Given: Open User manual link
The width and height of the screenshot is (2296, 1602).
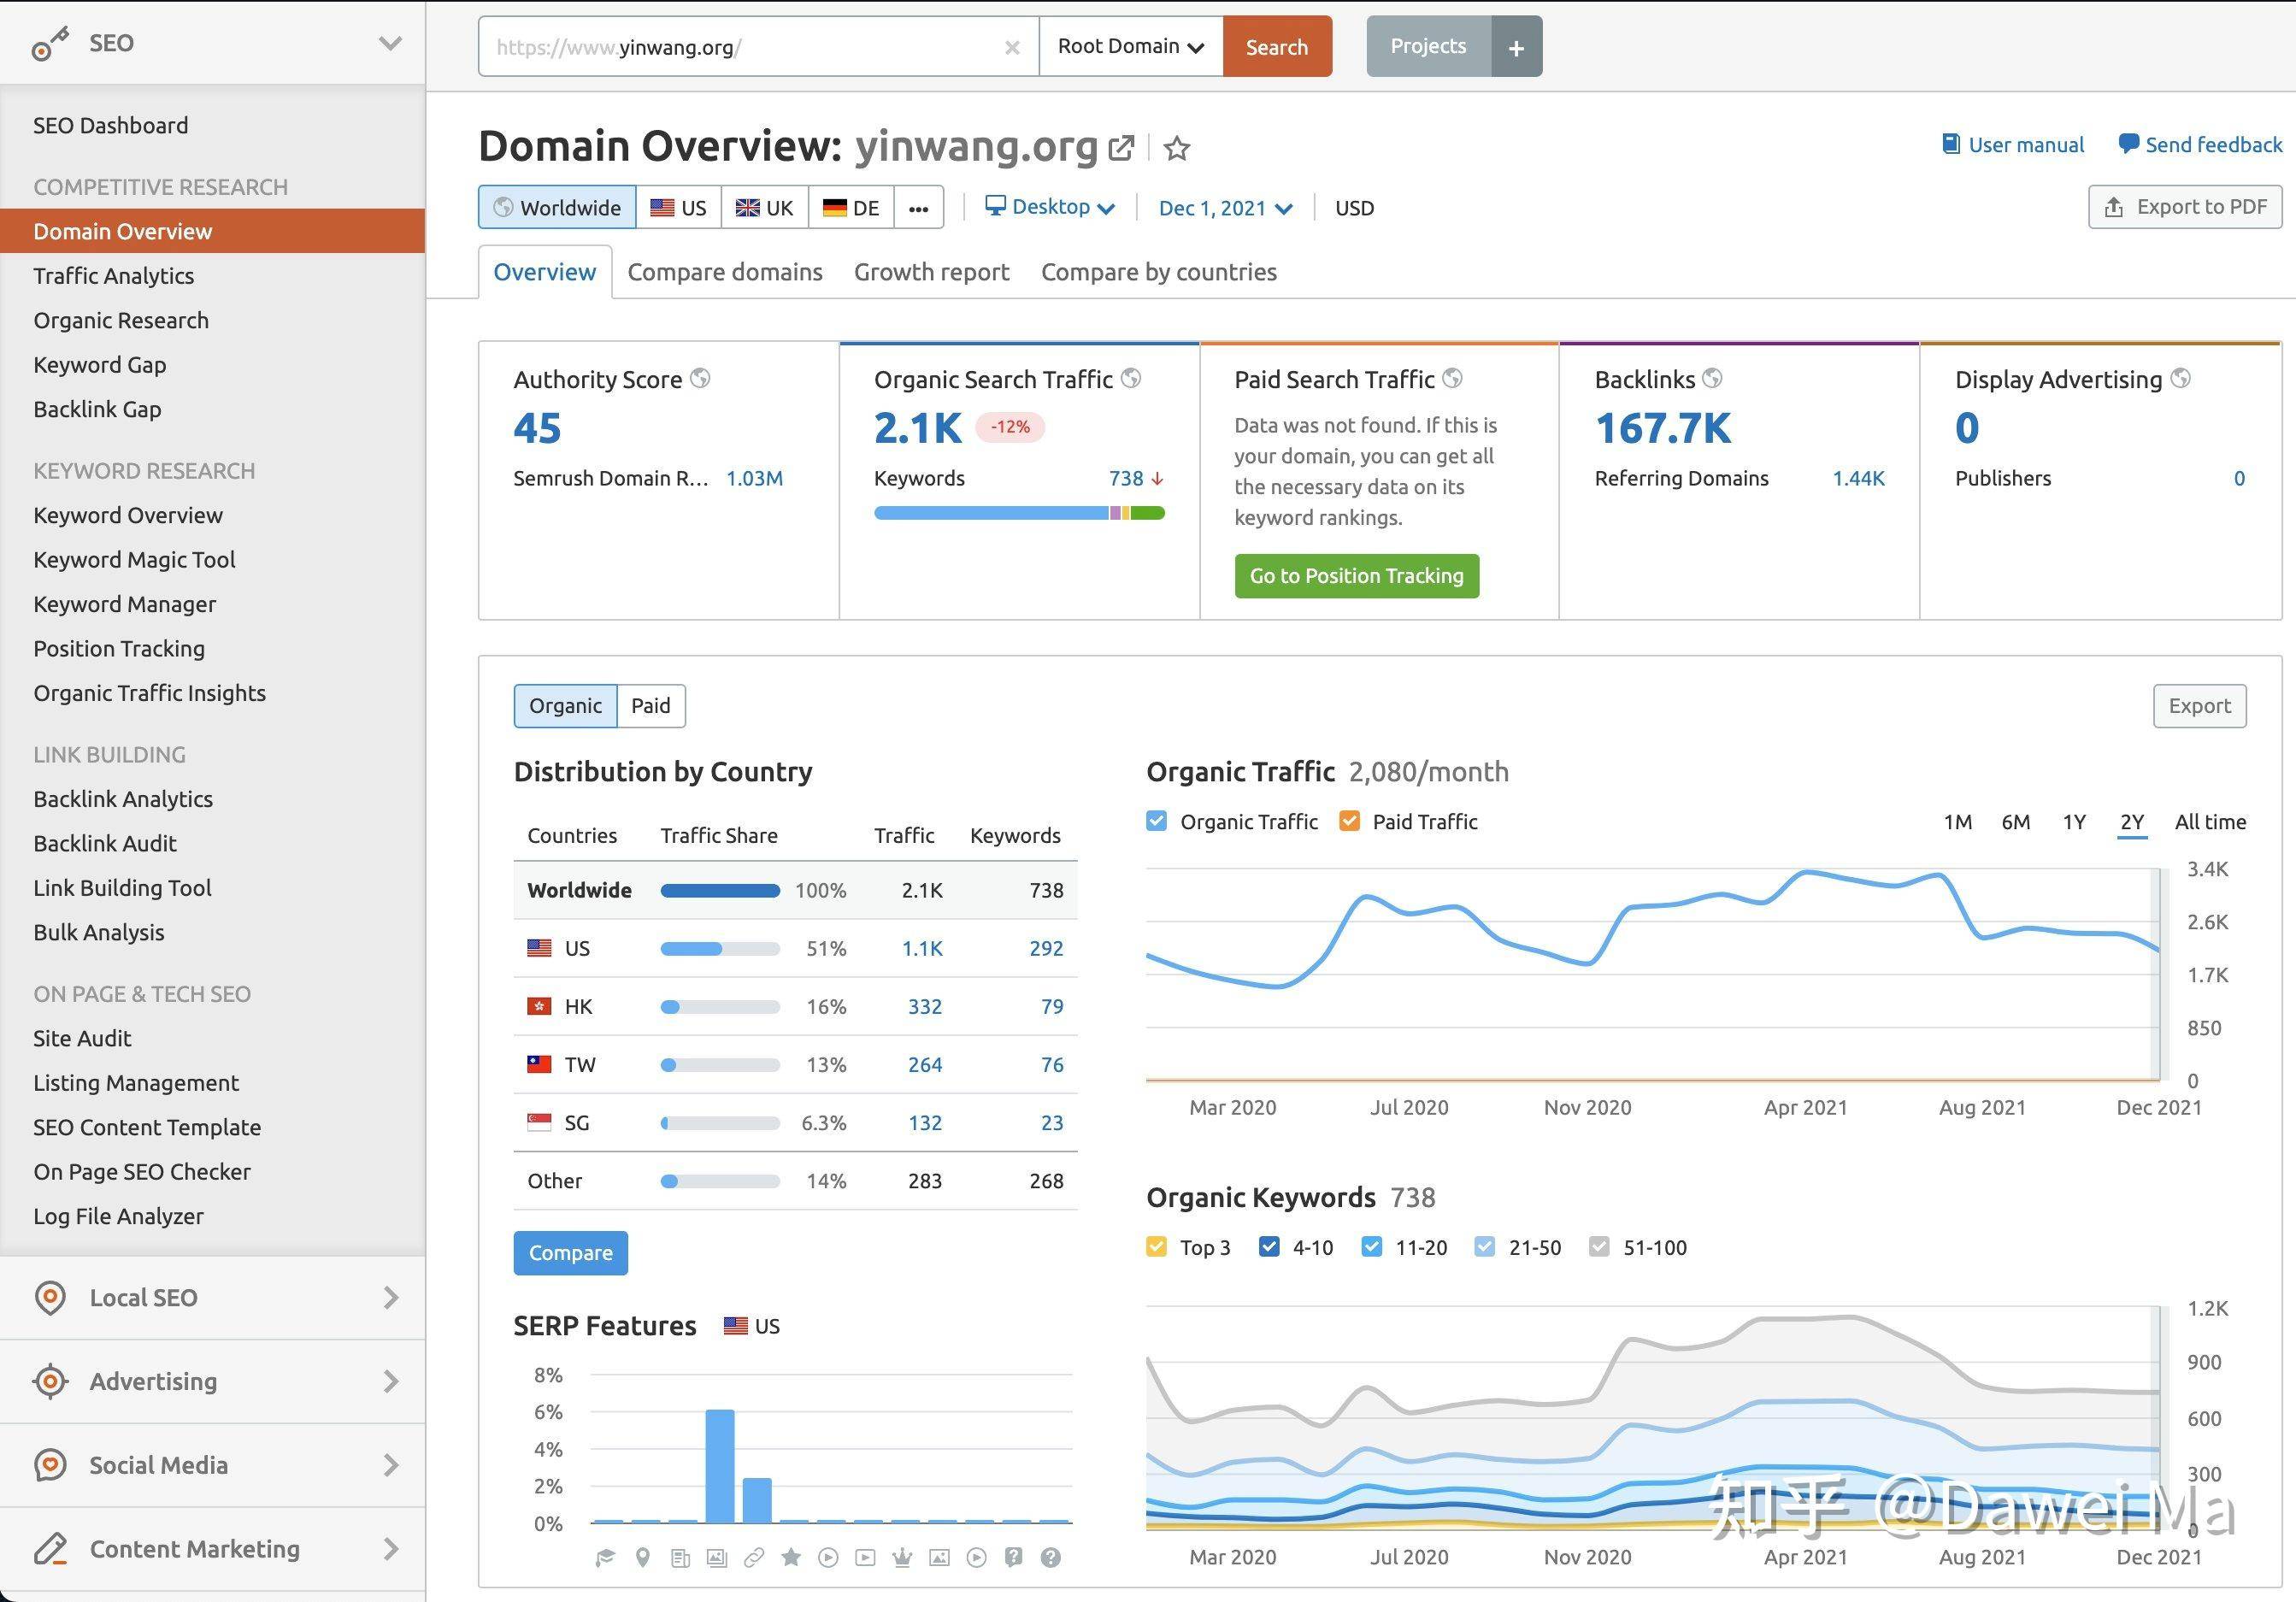Looking at the screenshot, I should click(x=2012, y=145).
